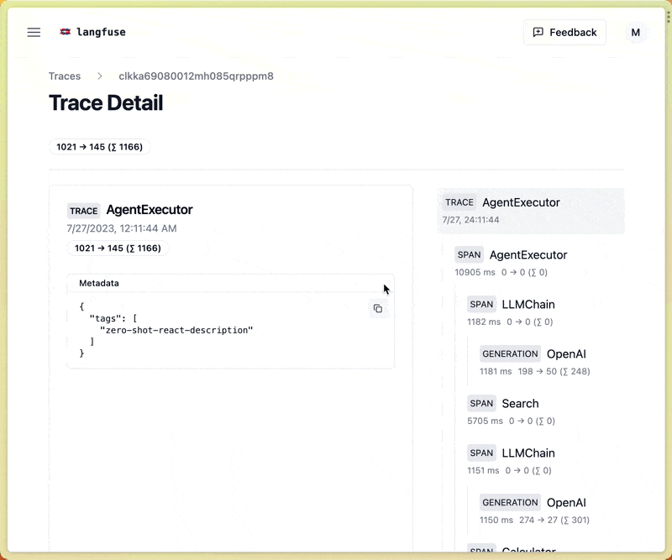This screenshot has height=560, width=672.
Task: Select the Search span in the observation tree
Action: (520, 404)
